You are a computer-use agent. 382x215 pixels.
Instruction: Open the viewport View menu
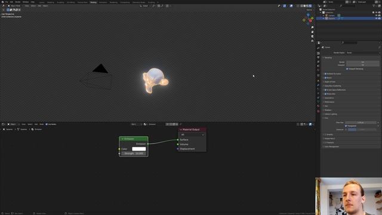coord(26,6)
